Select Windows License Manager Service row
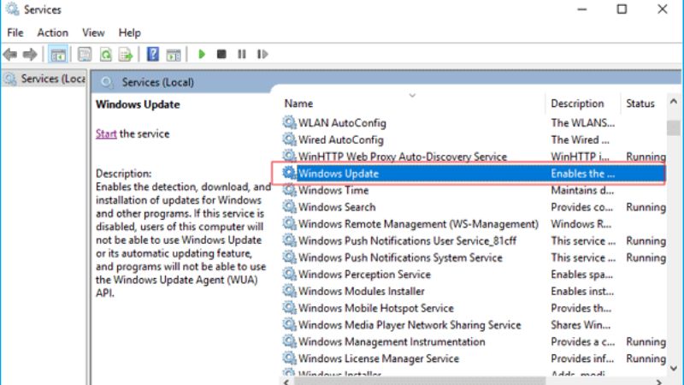This screenshot has height=385, width=684. coord(474,358)
